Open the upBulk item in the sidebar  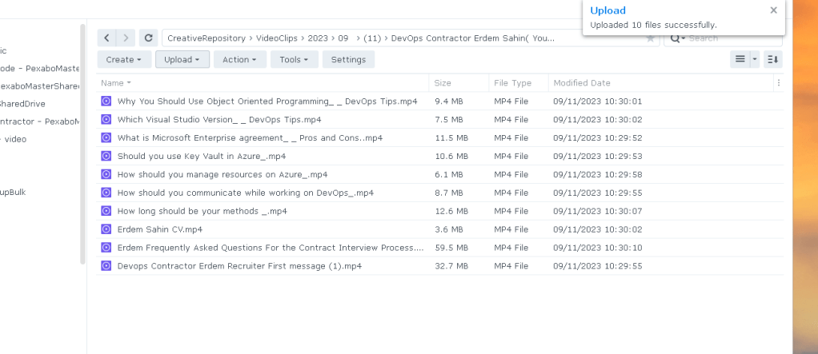click(x=13, y=192)
